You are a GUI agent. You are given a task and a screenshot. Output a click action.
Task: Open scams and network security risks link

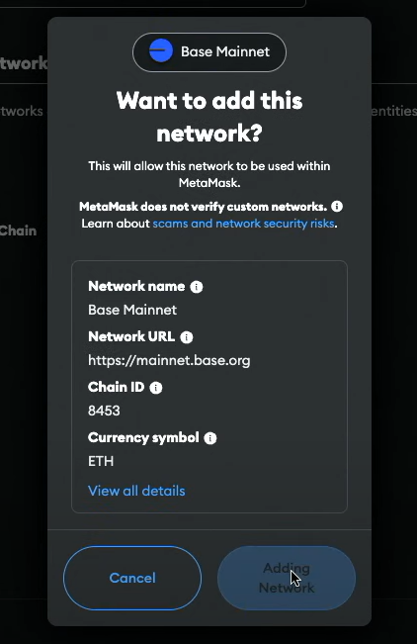244,224
